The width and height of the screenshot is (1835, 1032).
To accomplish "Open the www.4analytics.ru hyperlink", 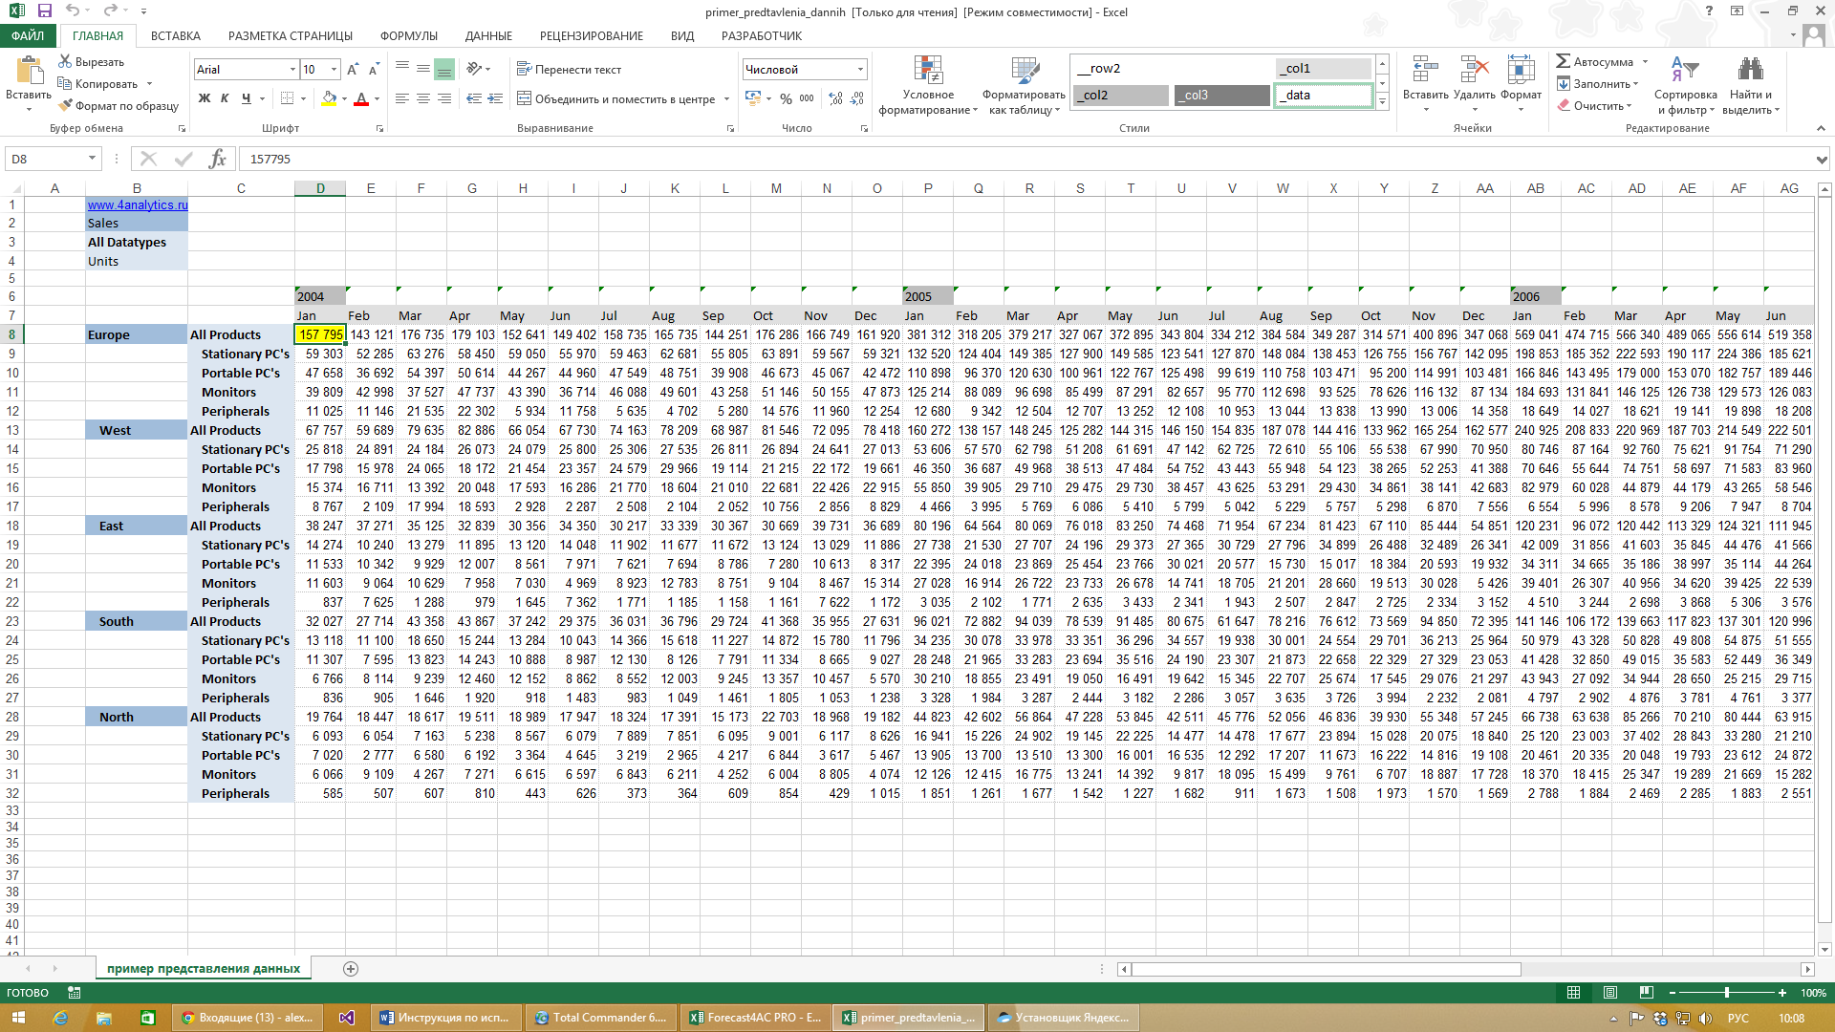I will pyautogui.click(x=137, y=204).
